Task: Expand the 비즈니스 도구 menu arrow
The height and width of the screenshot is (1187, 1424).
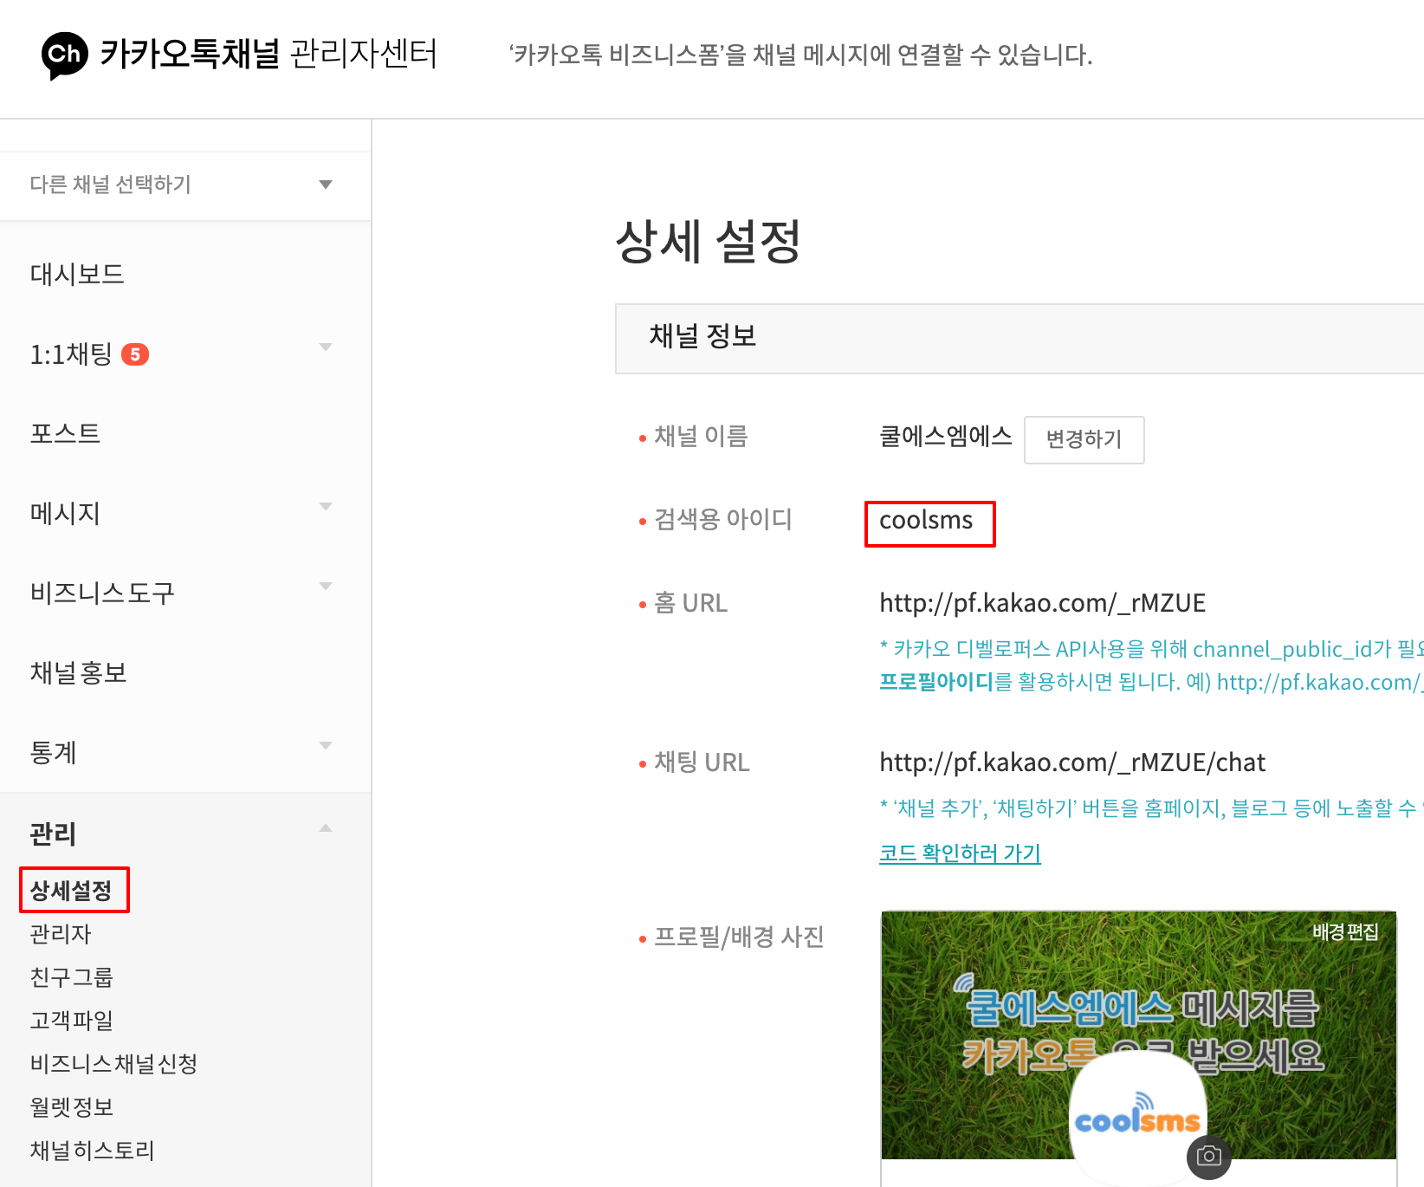Action: pos(326,587)
